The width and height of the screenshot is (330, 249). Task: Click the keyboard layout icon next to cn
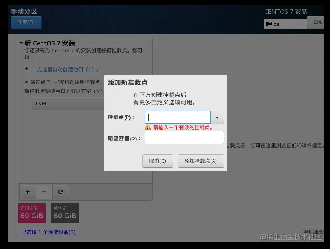point(269,24)
